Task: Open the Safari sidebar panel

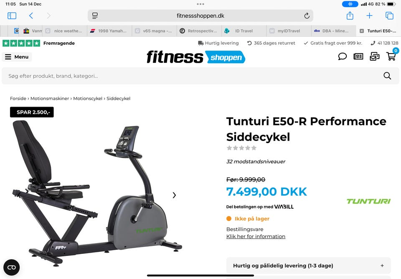Action: pos(12,15)
